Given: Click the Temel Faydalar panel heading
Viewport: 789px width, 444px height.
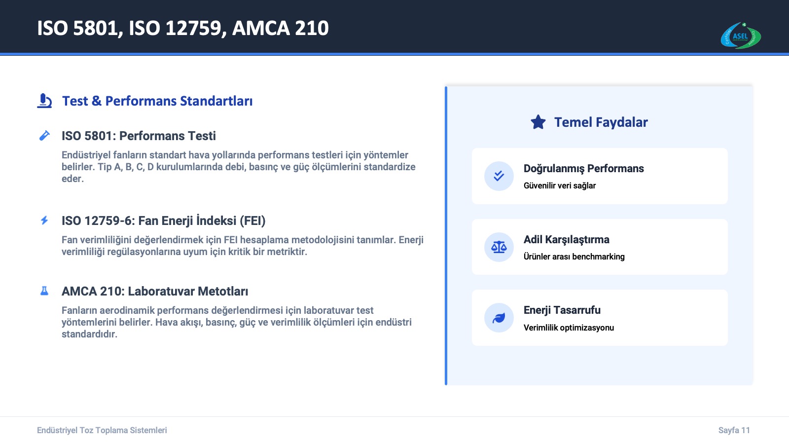Looking at the screenshot, I should pos(601,122).
